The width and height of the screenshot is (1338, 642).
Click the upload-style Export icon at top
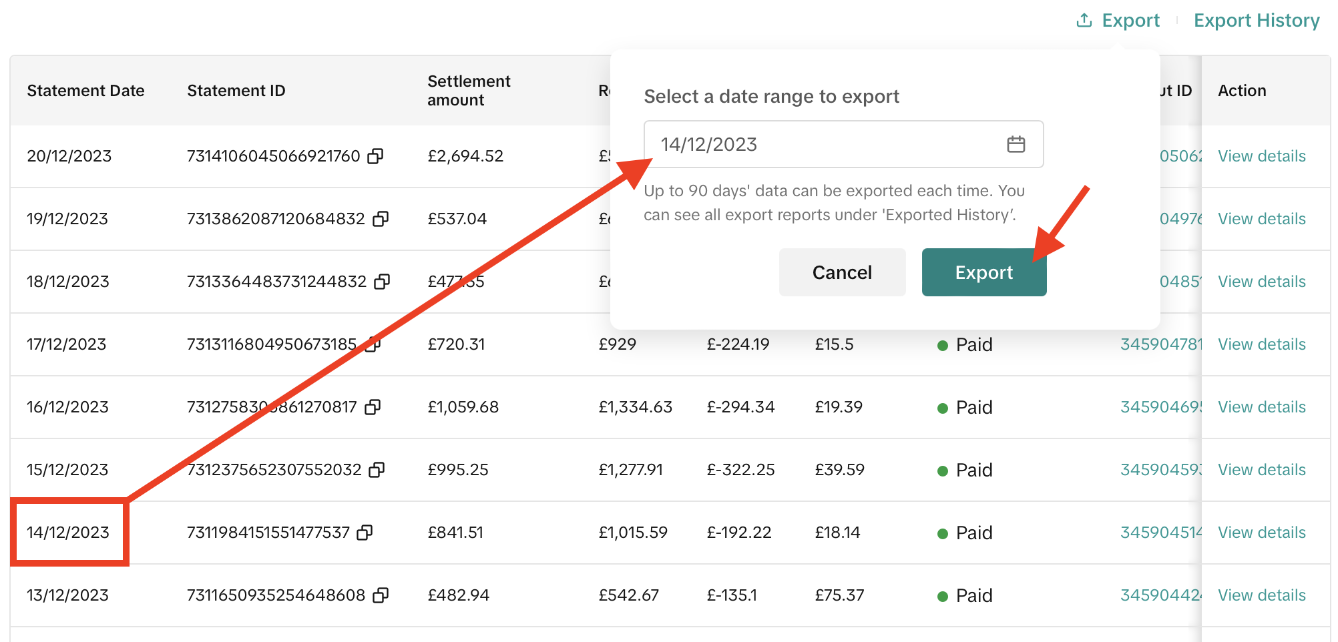pyautogui.click(x=1084, y=19)
